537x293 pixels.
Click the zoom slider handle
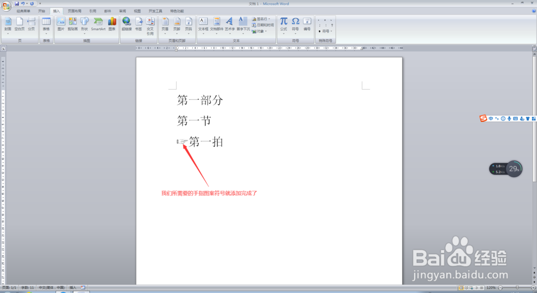517,288
